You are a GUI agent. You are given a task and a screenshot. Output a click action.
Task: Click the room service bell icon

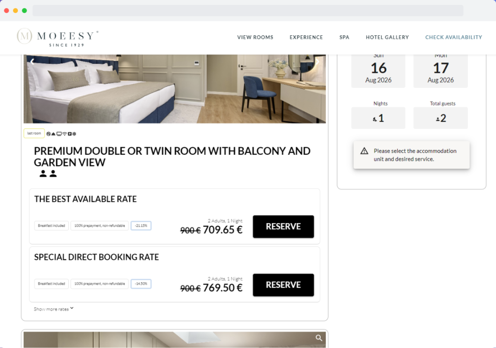(53, 134)
